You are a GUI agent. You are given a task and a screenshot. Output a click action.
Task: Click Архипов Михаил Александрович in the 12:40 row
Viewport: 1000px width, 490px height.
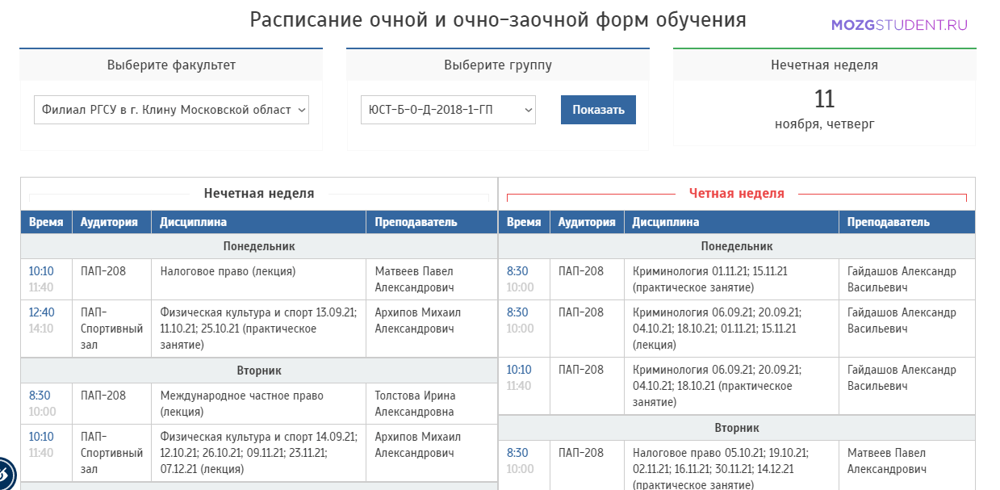point(418,320)
